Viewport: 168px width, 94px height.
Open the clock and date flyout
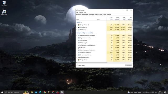coord(160,92)
